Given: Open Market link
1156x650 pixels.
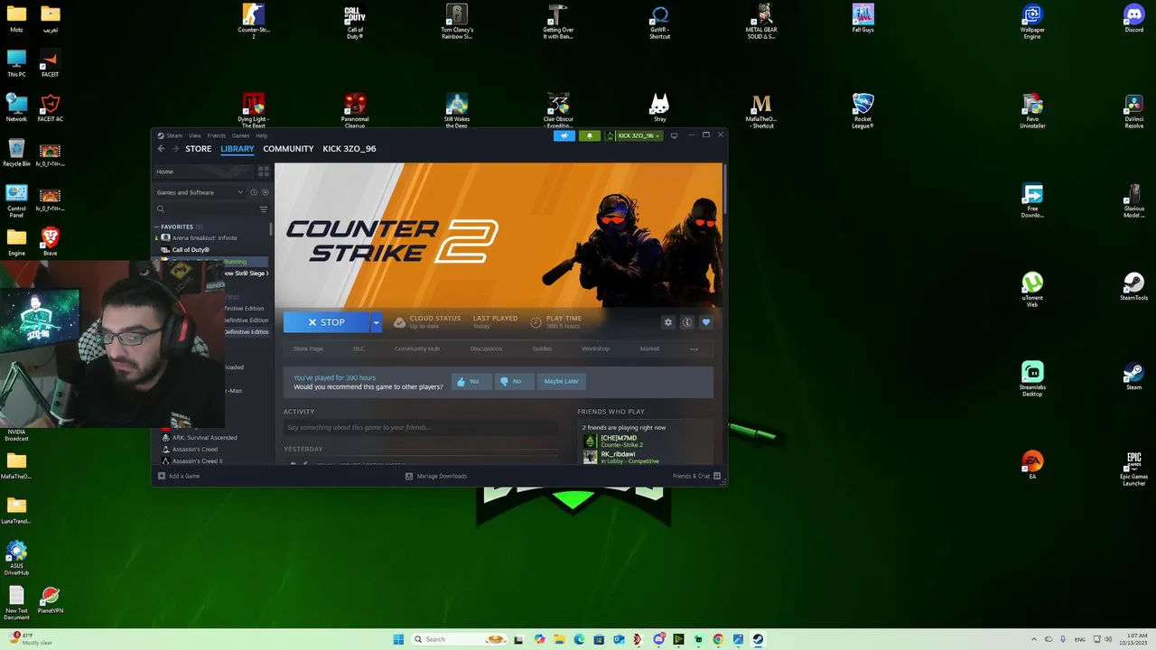Looking at the screenshot, I should pyautogui.click(x=649, y=348).
